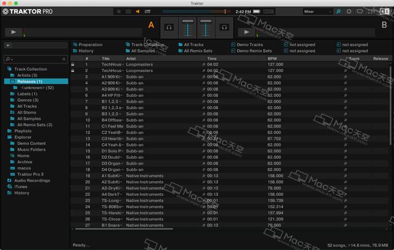Open preferences with the gear icon

coord(349,12)
